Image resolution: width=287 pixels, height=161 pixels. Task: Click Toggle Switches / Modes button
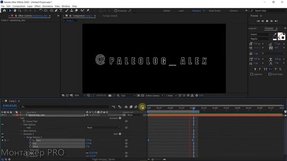103,159
